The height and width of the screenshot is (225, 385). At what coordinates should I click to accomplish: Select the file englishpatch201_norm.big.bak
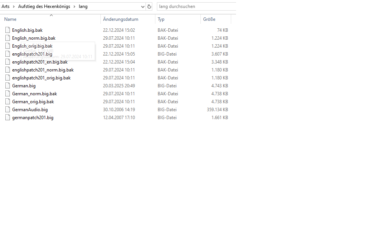[x=43, y=70]
